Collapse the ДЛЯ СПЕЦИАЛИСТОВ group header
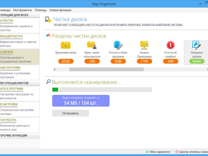This screenshot has width=208, height=156. pyautogui.click(x=20, y=83)
